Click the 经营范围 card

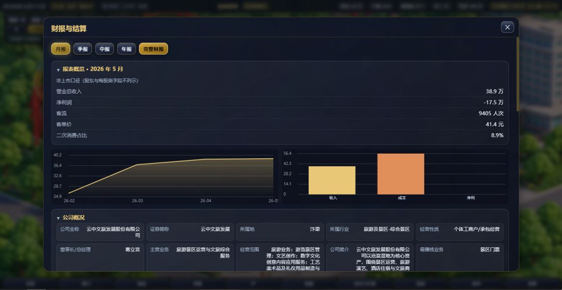tap(280, 257)
